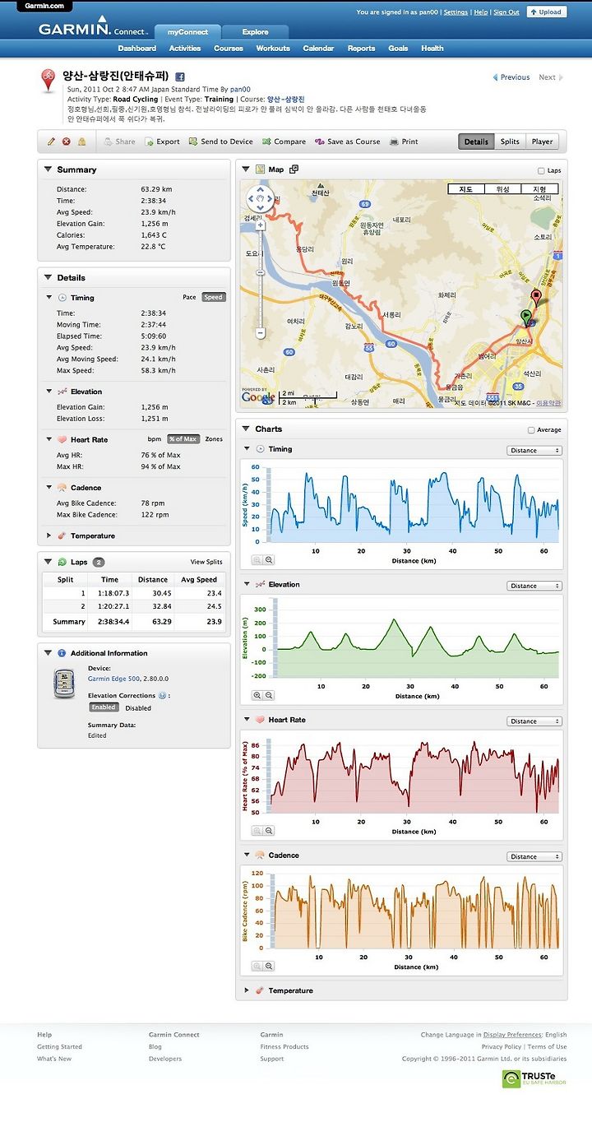Open the Courses menu

229,49
